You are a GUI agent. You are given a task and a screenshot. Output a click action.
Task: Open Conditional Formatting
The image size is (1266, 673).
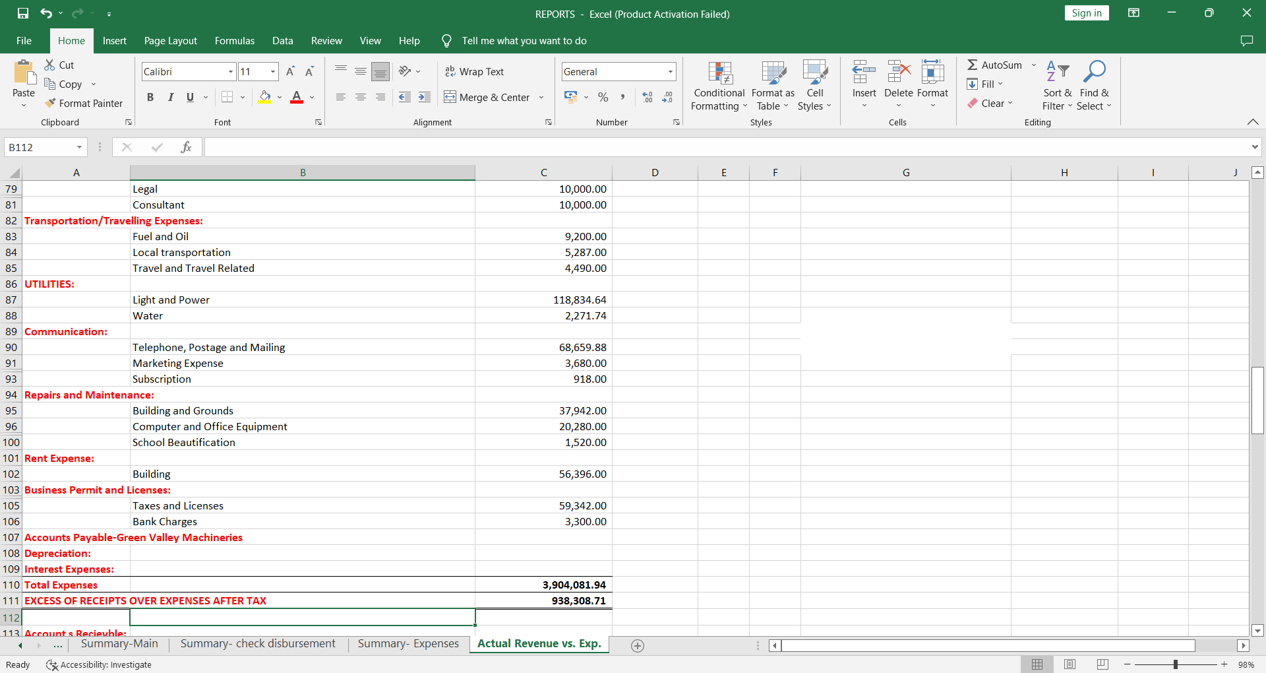(719, 86)
